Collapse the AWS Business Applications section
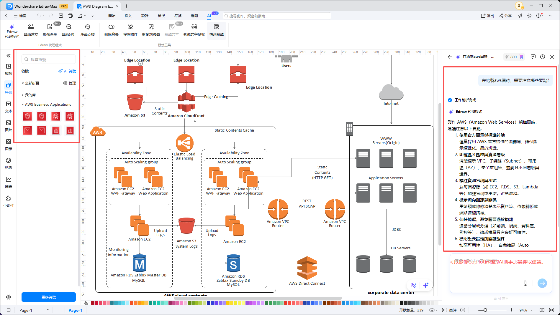Image resolution: width=560 pixels, height=315 pixels. [x=23, y=105]
